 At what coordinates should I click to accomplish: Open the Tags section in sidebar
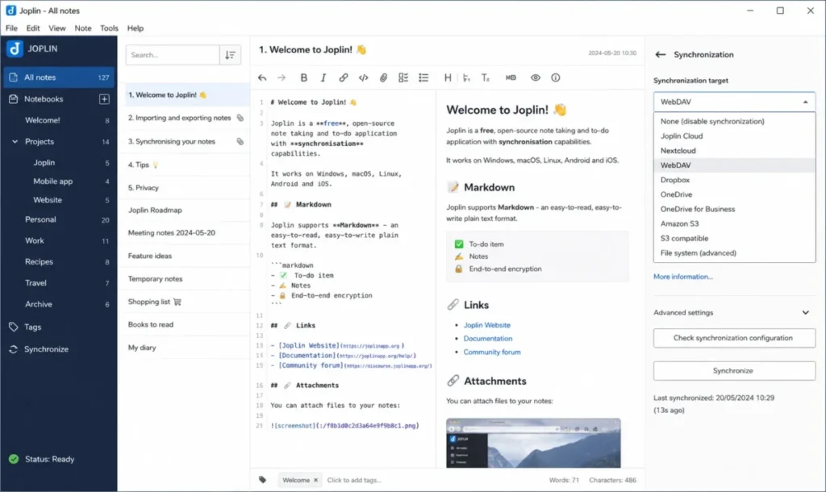[32, 327]
